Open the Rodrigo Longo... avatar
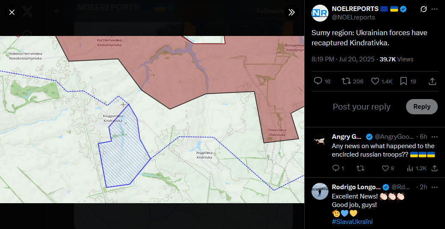The image size is (445, 229). coord(320,191)
